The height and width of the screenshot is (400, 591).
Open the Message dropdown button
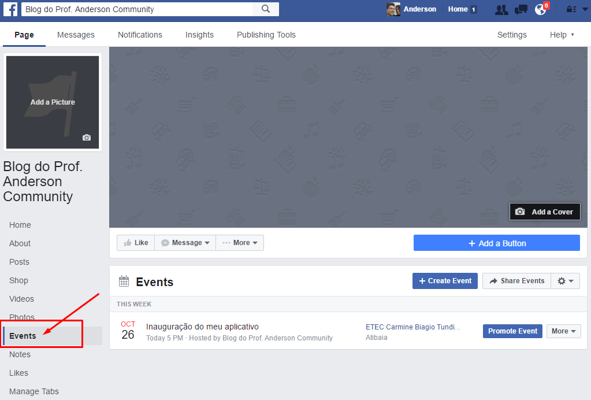click(x=185, y=243)
